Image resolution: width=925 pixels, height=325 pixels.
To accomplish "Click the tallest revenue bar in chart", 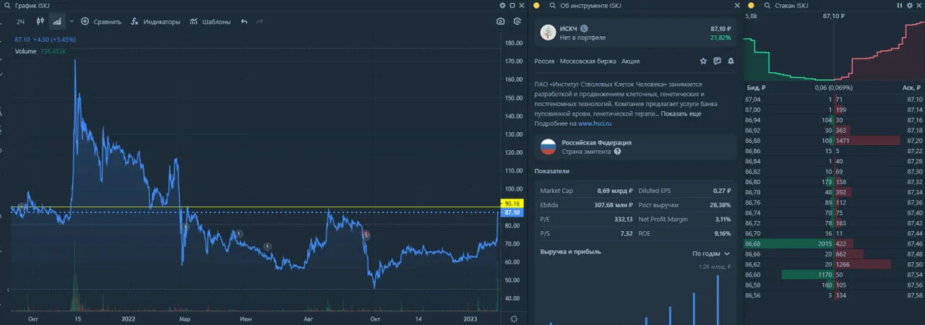I will (x=718, y=300).
